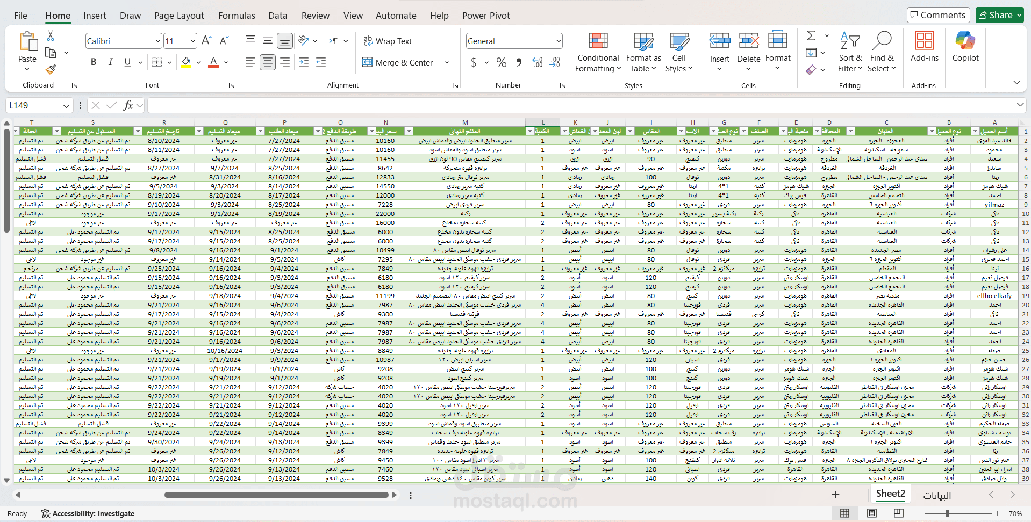1031x522 pixels.
Task: Click the Borders icon
Action: click(x=156, y=62)
